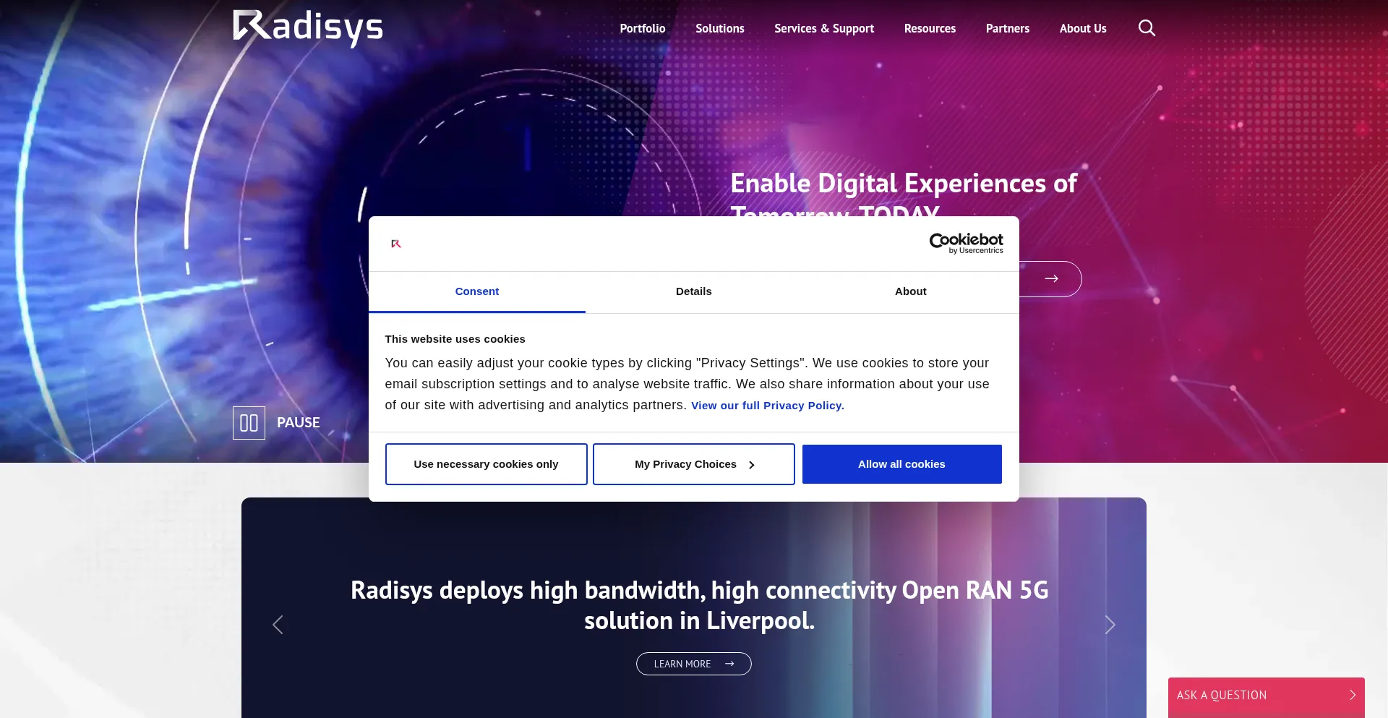
Task: Open the Solutions menu
Action: pyautogui.click(x=719, y=29)
